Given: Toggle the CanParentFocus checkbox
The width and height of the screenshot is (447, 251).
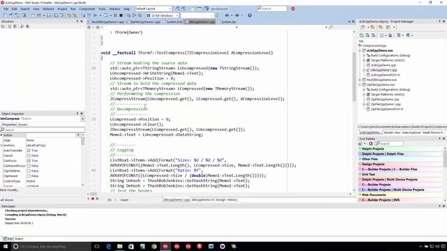Looking at the screenshot, I should pos(29,166).
